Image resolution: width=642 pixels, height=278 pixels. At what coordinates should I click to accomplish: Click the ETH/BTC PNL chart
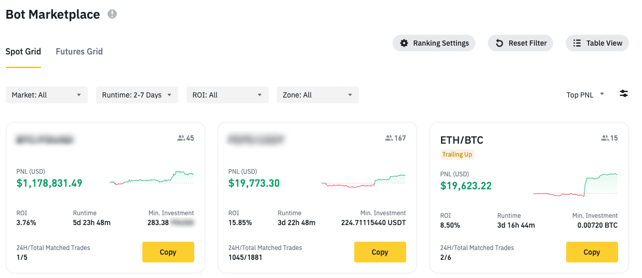click(576, 186)
